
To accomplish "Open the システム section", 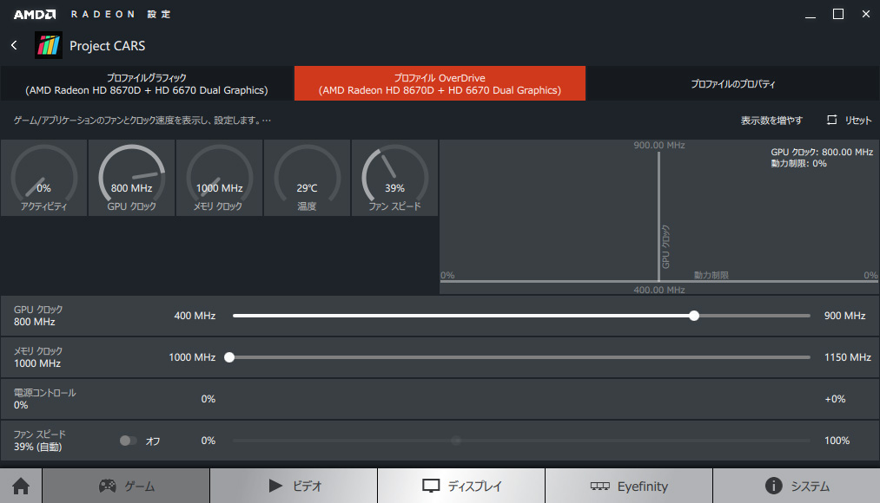I will pyautogui.click(x=797, y=486).
